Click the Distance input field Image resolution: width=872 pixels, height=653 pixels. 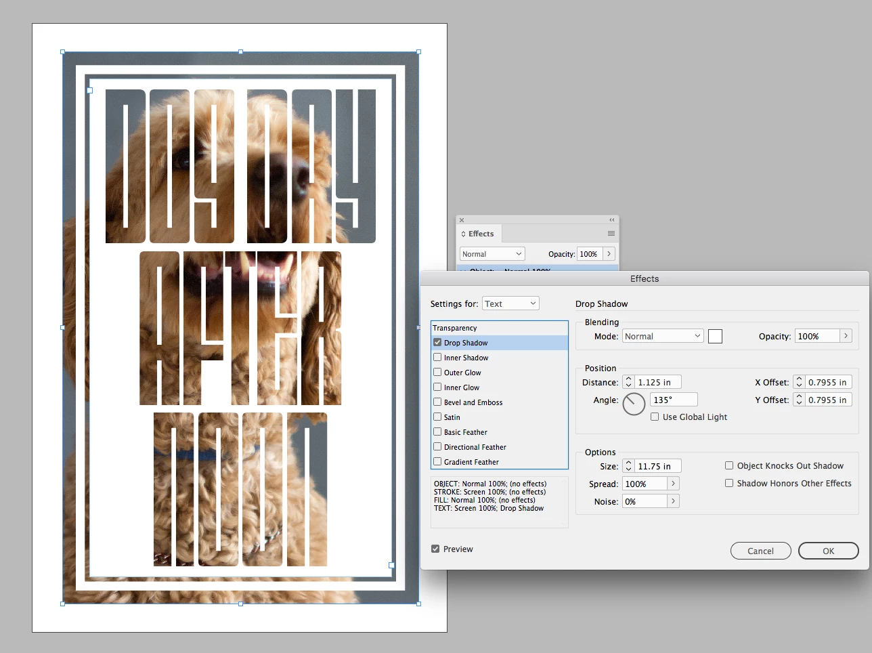(x=657, y=383)
